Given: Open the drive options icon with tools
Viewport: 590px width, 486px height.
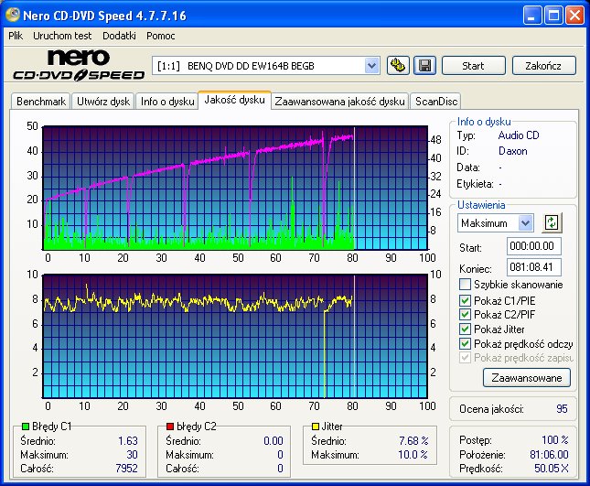Looking at the screenshot, I should coord(398,66).
